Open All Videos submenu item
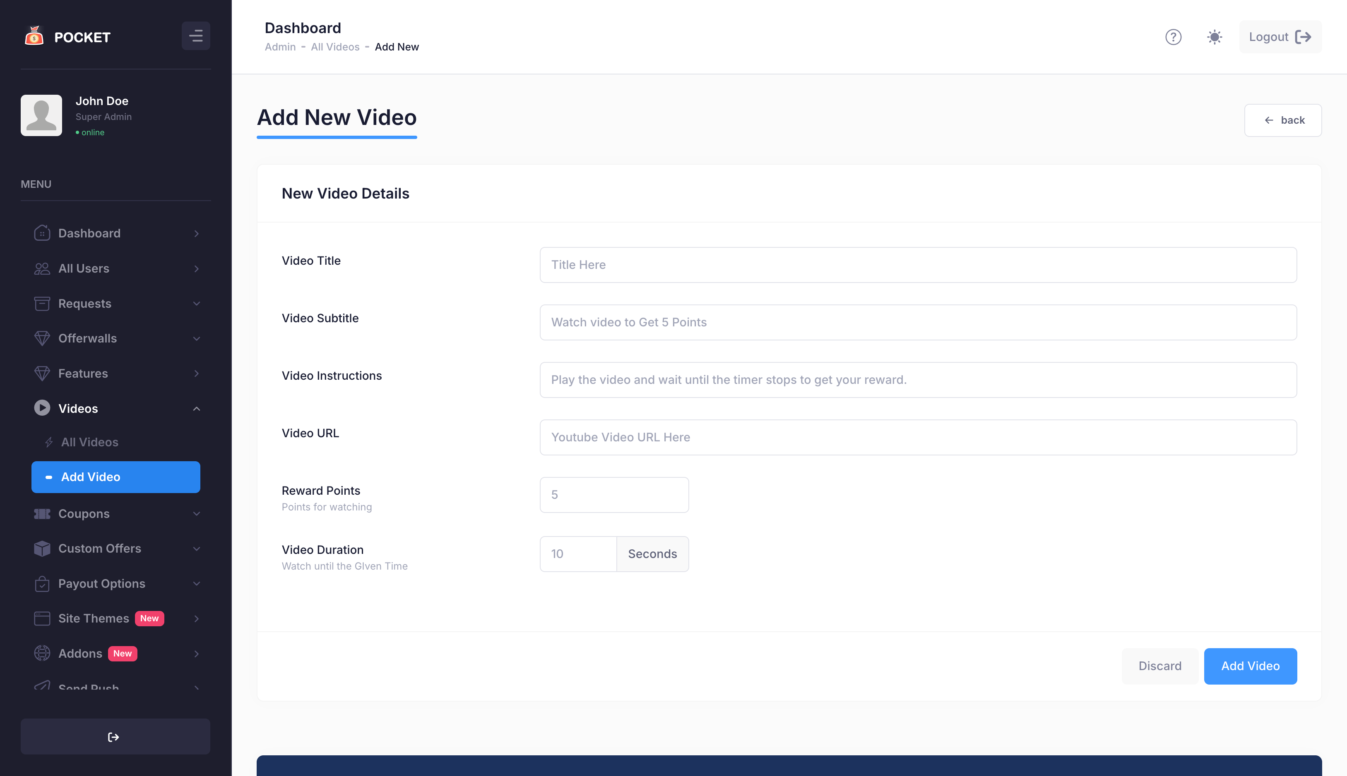1347x776 pixels. [89, 442]
